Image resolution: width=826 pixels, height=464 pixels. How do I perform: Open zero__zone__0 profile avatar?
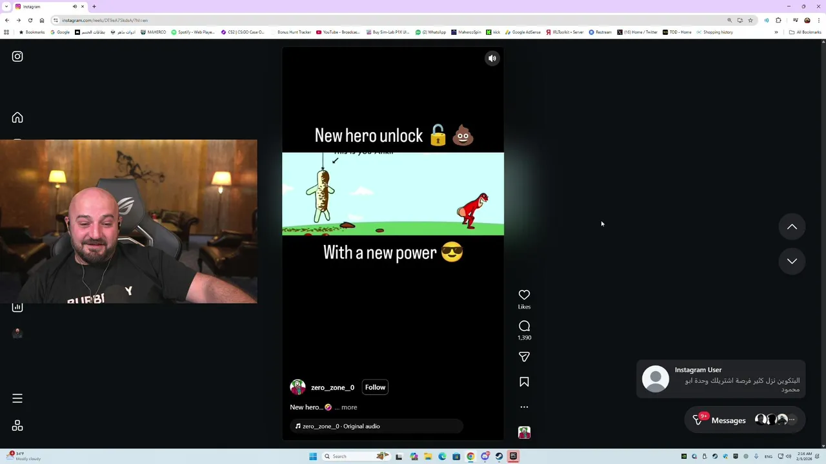point(297,387)
